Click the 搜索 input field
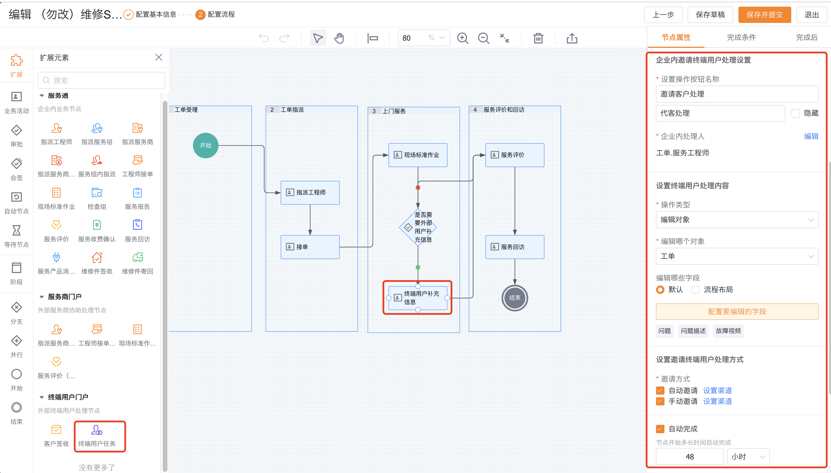The height and width of the screenshot is (473, 831). coord(101,80)
